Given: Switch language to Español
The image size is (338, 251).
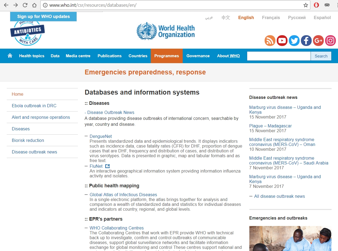Looking at the screenshot, I should (x=322, y=17).
